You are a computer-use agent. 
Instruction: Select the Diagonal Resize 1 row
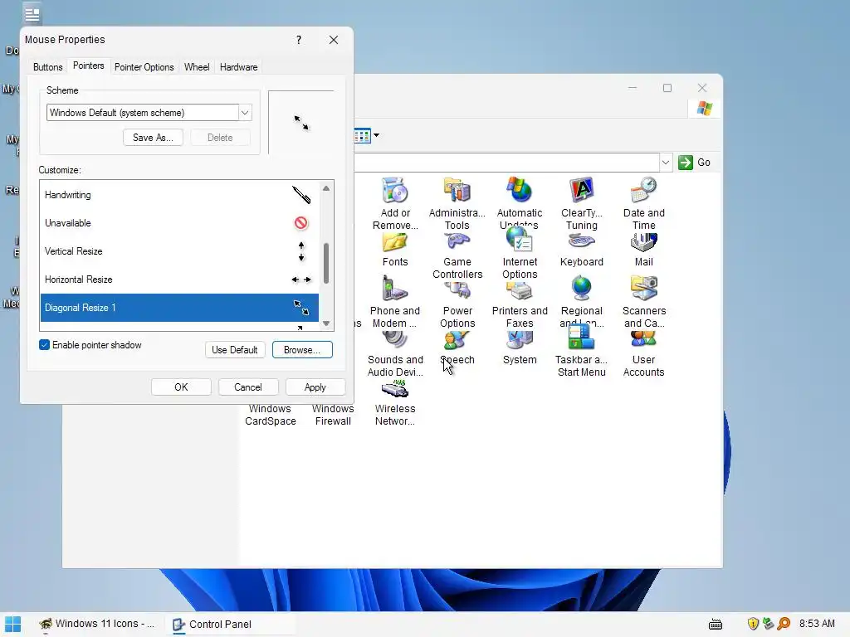click(179, 308)
